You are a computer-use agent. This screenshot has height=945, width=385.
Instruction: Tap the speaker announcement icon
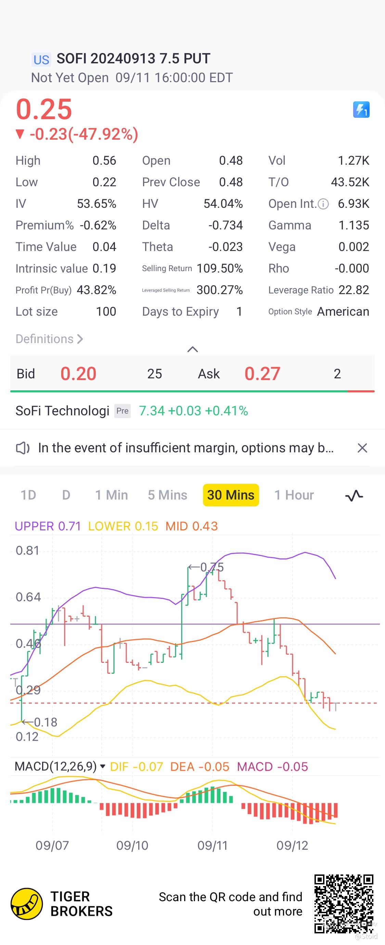23,448
